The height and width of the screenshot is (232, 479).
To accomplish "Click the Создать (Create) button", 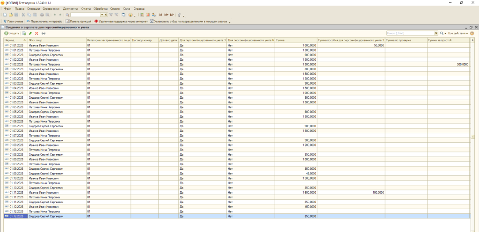I will [x=12, y=34].
